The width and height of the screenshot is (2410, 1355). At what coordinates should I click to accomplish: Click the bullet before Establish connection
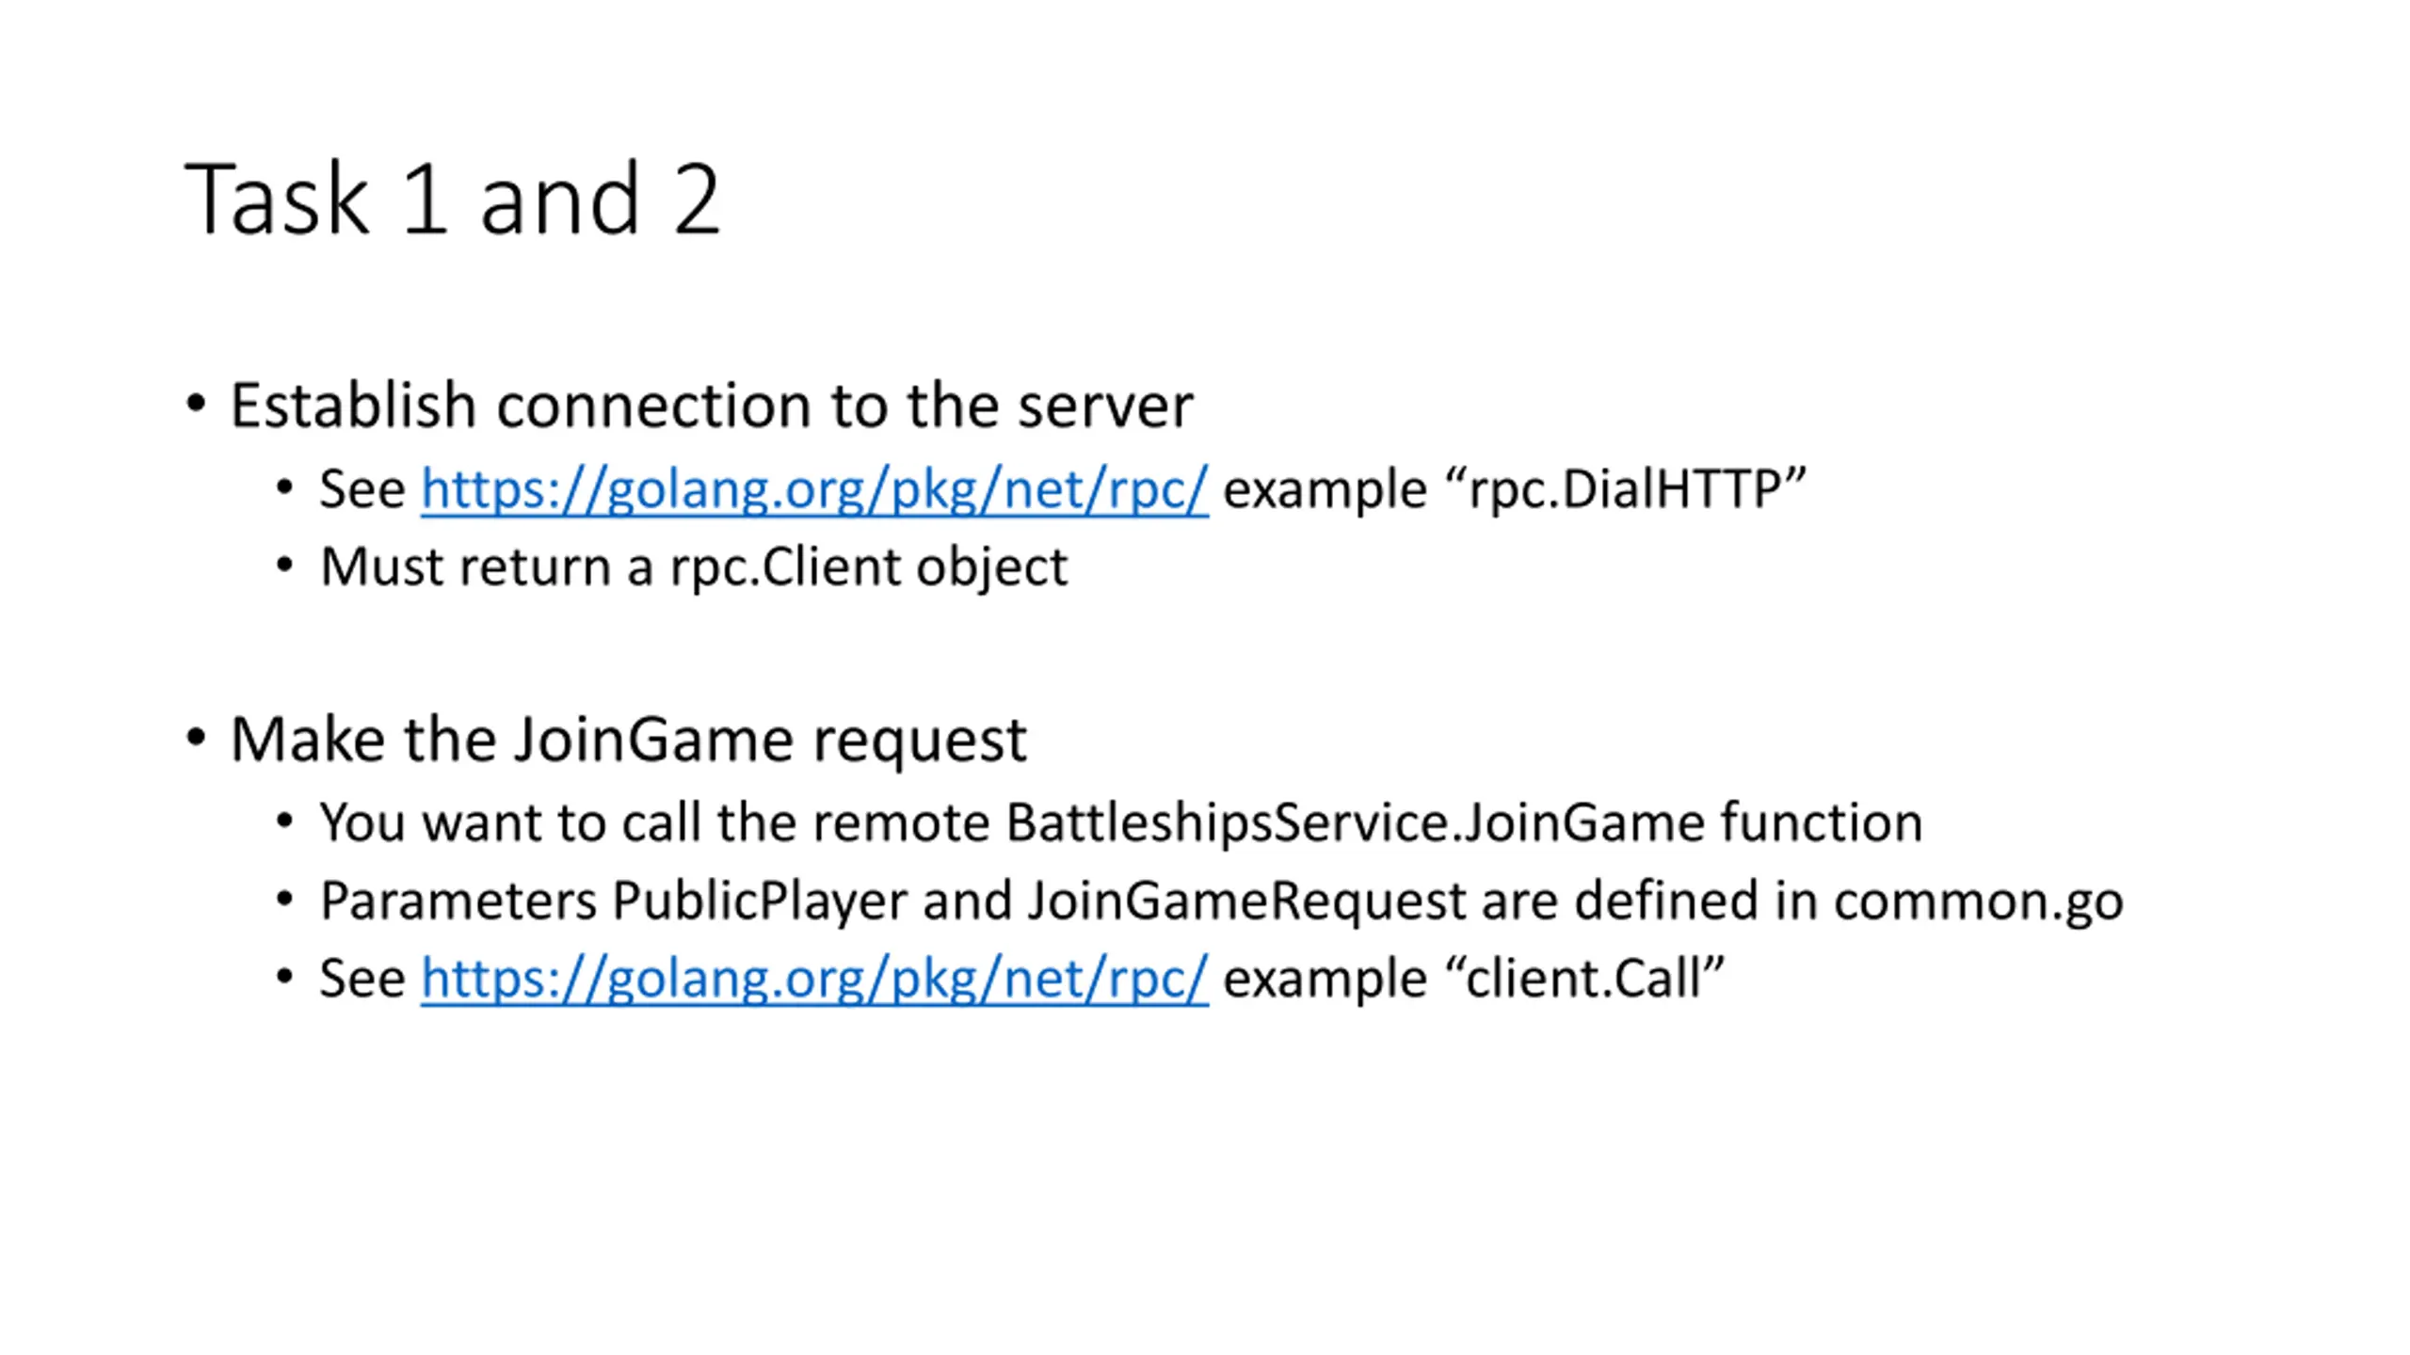point(196,406)
